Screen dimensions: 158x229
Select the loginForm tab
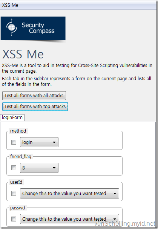[12, 118]
